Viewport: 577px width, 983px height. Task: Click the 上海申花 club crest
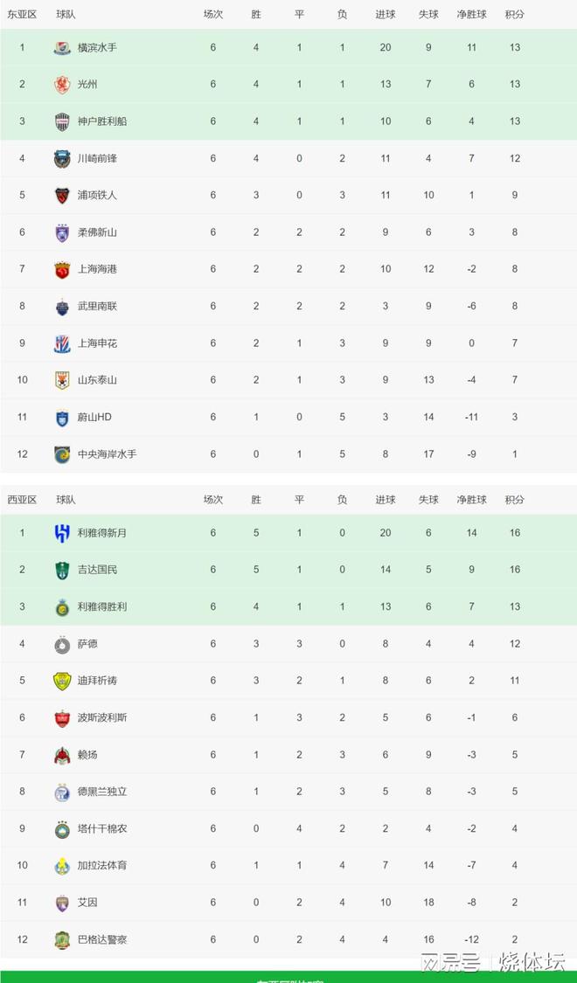(62, 343)
